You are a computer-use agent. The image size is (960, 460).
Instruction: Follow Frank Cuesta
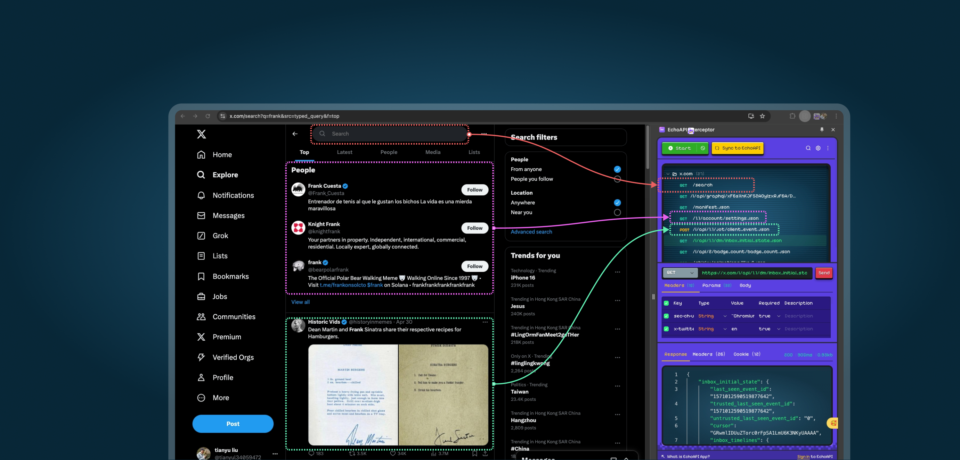coord(474,190)
